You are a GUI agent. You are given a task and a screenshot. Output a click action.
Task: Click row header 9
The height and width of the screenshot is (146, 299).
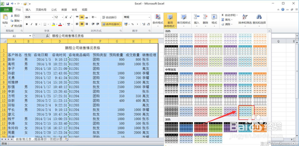click(x=4, y=87)
